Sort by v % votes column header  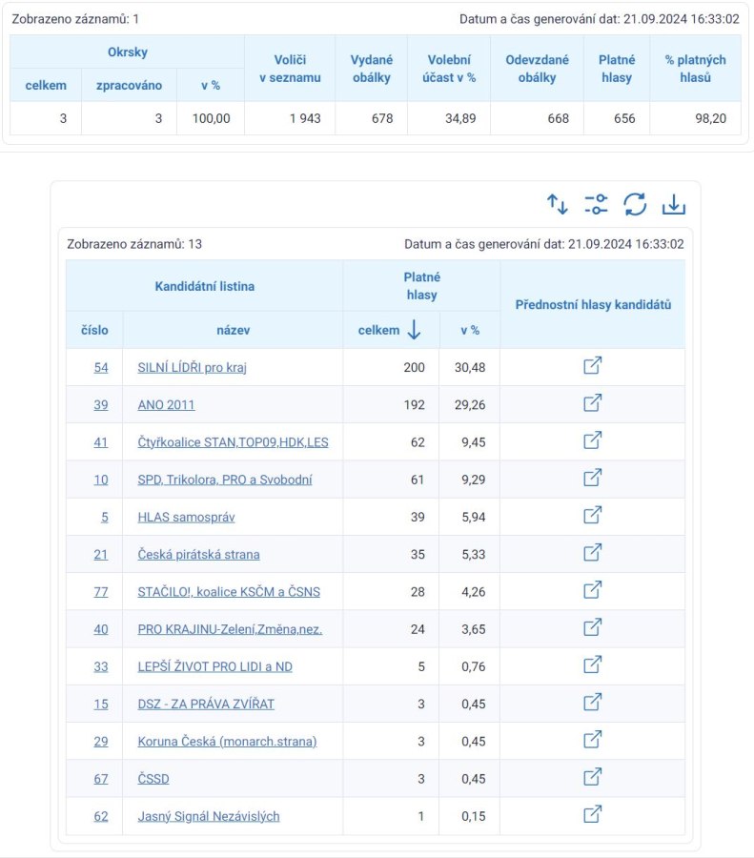pyautogui.click(x=470, y=330)
